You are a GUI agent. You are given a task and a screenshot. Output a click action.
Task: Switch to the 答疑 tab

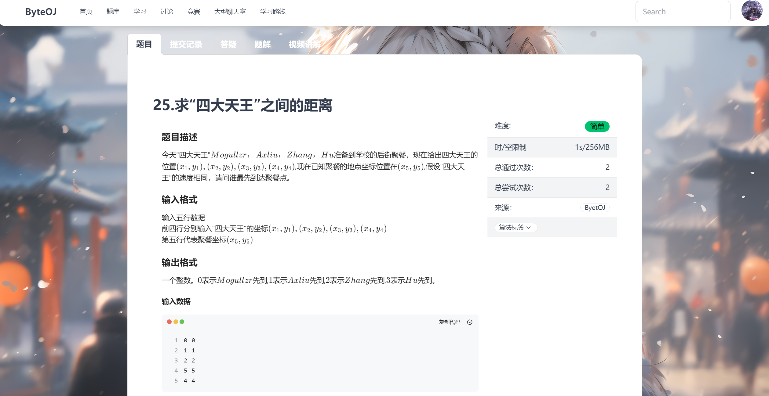228,44
